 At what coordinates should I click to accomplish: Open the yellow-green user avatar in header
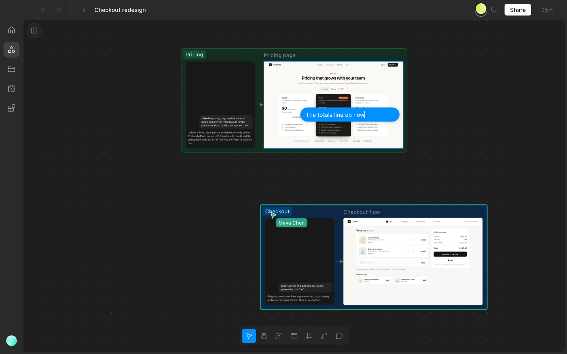(x=481, y=9)
